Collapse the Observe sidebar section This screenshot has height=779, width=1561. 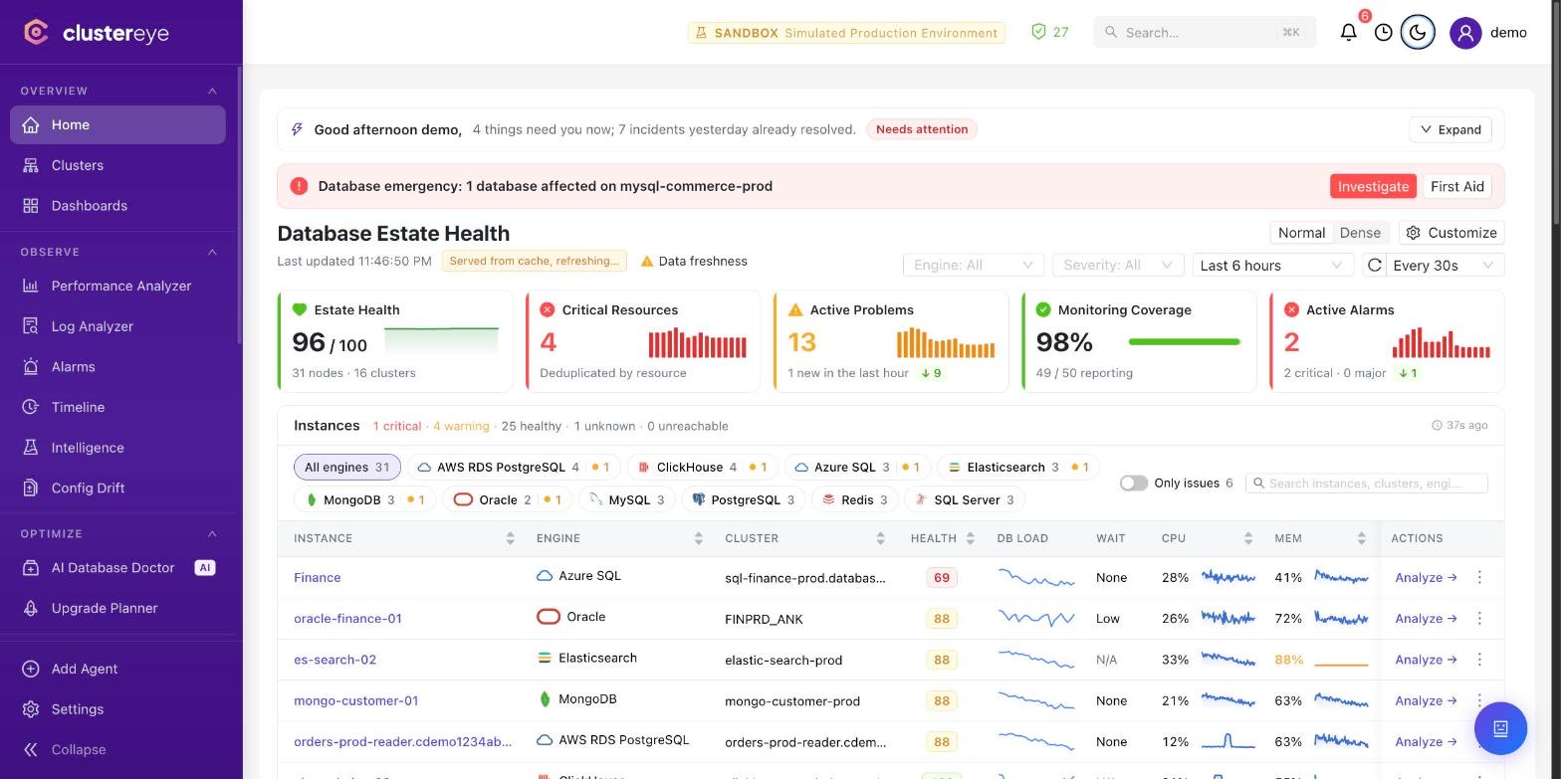212,252
